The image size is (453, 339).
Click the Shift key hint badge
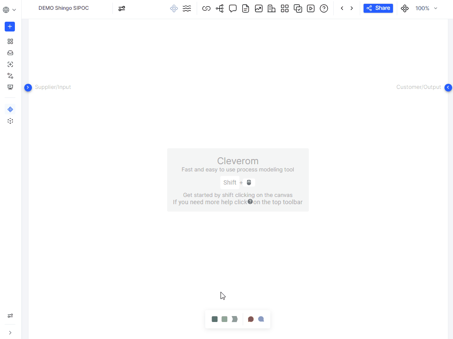click(x=229, y=182)
